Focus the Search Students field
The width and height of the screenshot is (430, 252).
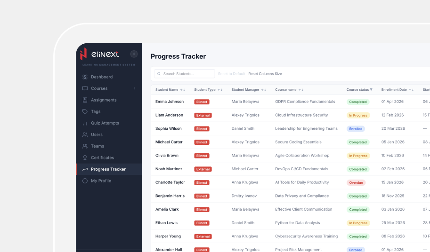(x=185, y=74)
